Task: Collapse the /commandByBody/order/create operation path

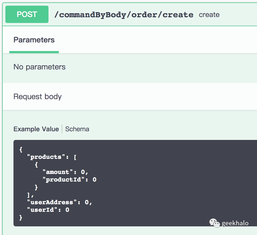Action: 124,15
